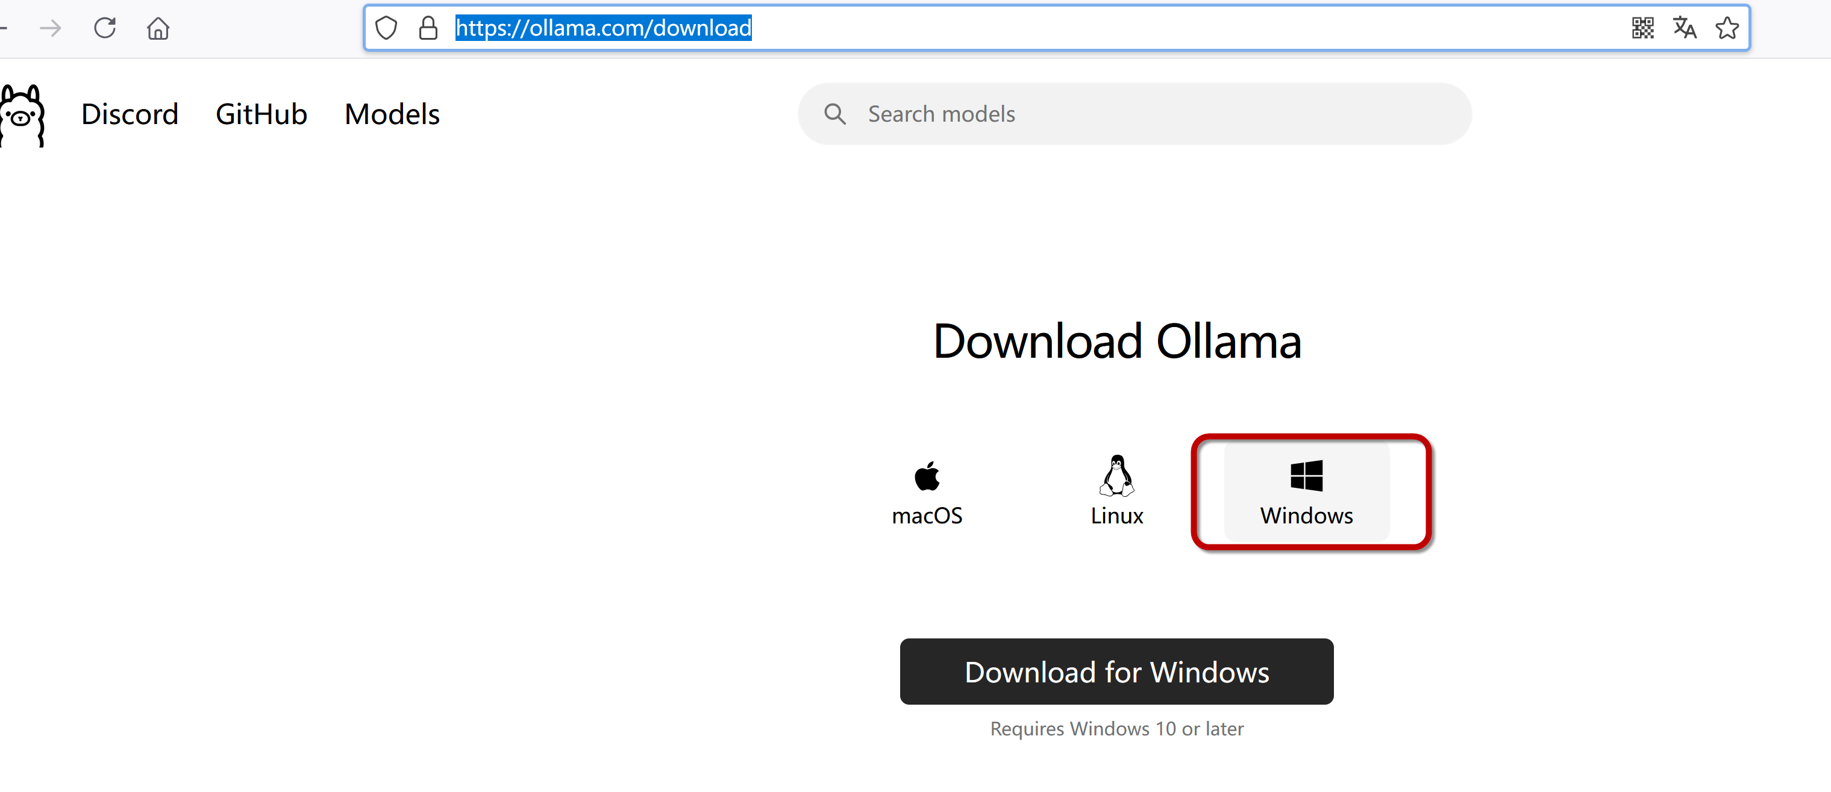This screenshot has height=792, width=1831.
Task: Select the macOS download tab
Action: pos(927,492)
